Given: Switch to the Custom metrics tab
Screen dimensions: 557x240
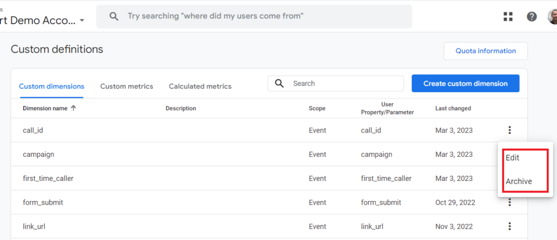Looking at the screenshot, I should coord(126,86).
